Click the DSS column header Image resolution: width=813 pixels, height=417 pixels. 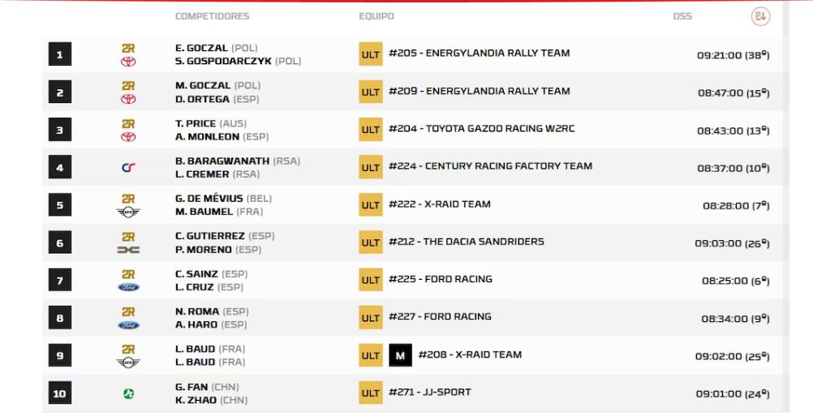pyautogui.click(x=682, y=16)
